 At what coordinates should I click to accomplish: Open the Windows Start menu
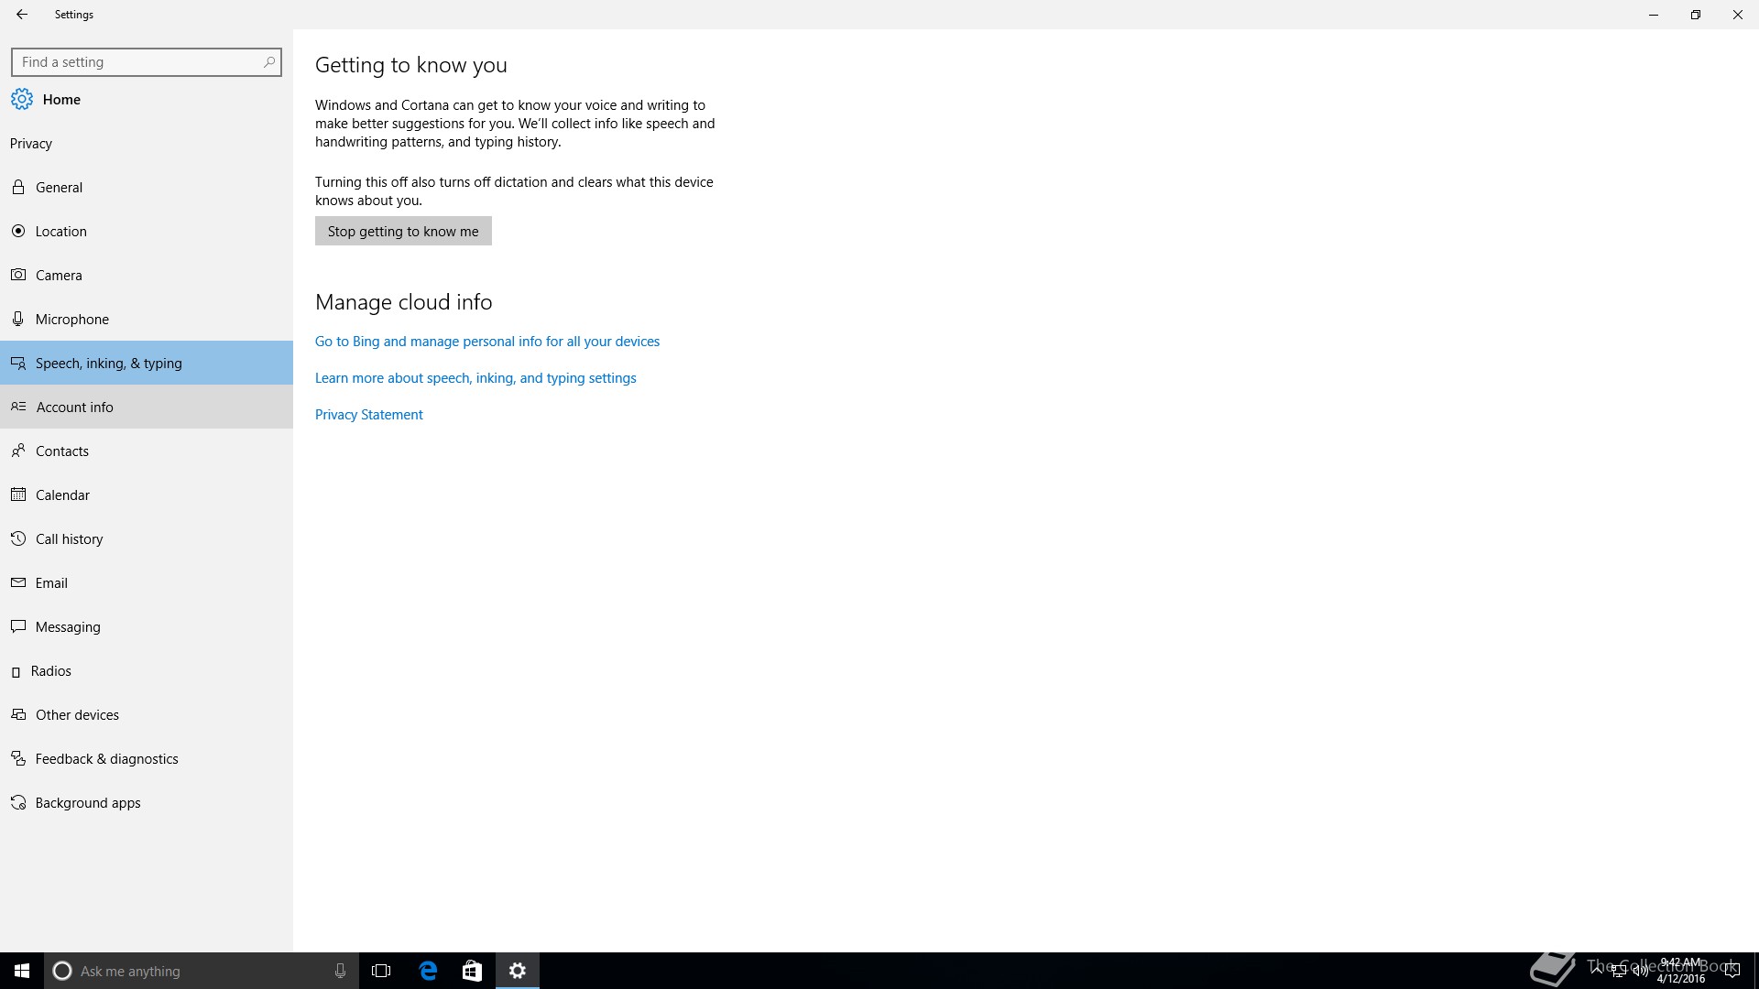(x=22, y=971)
